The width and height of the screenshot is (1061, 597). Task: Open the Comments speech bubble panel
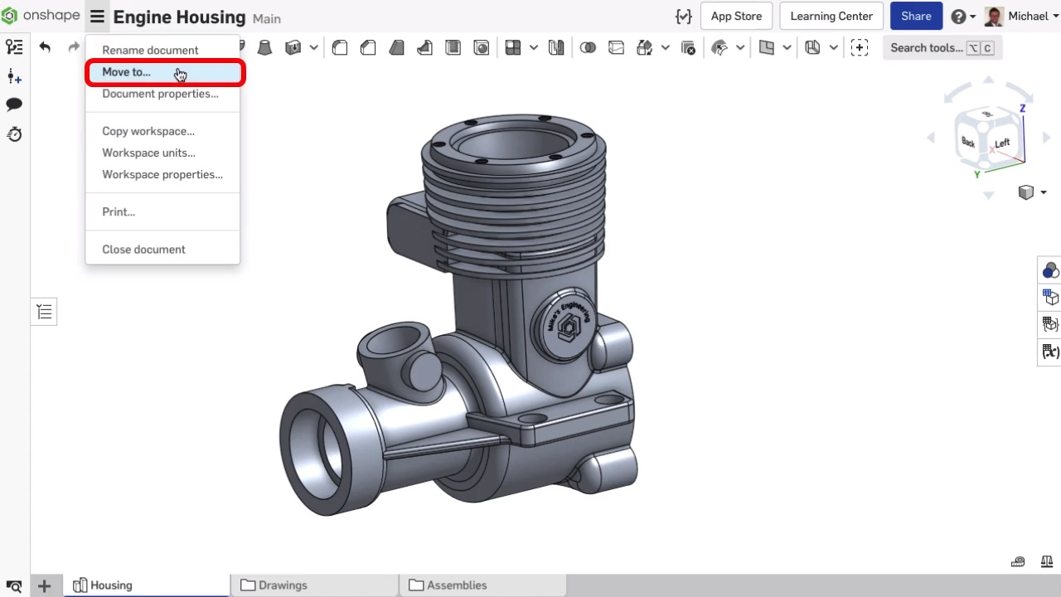pos(14,104)
